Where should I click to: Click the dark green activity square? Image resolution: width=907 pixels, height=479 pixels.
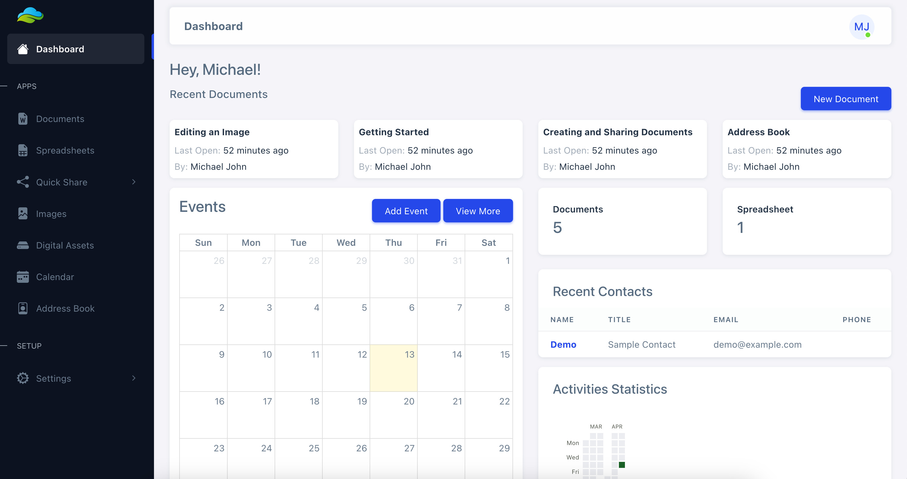[x=622, y=465]
